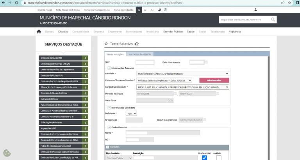Open the cookie preferences icon
300x160 pixels.
coord(7,153)
